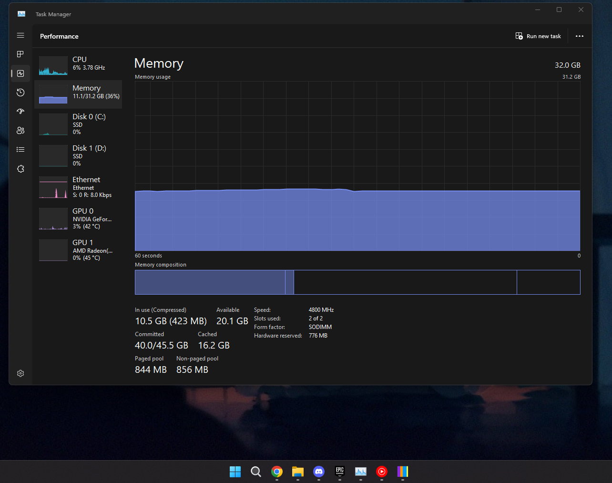Select the Performance page icon
612x483 pixels.
(x=20, y=73)
